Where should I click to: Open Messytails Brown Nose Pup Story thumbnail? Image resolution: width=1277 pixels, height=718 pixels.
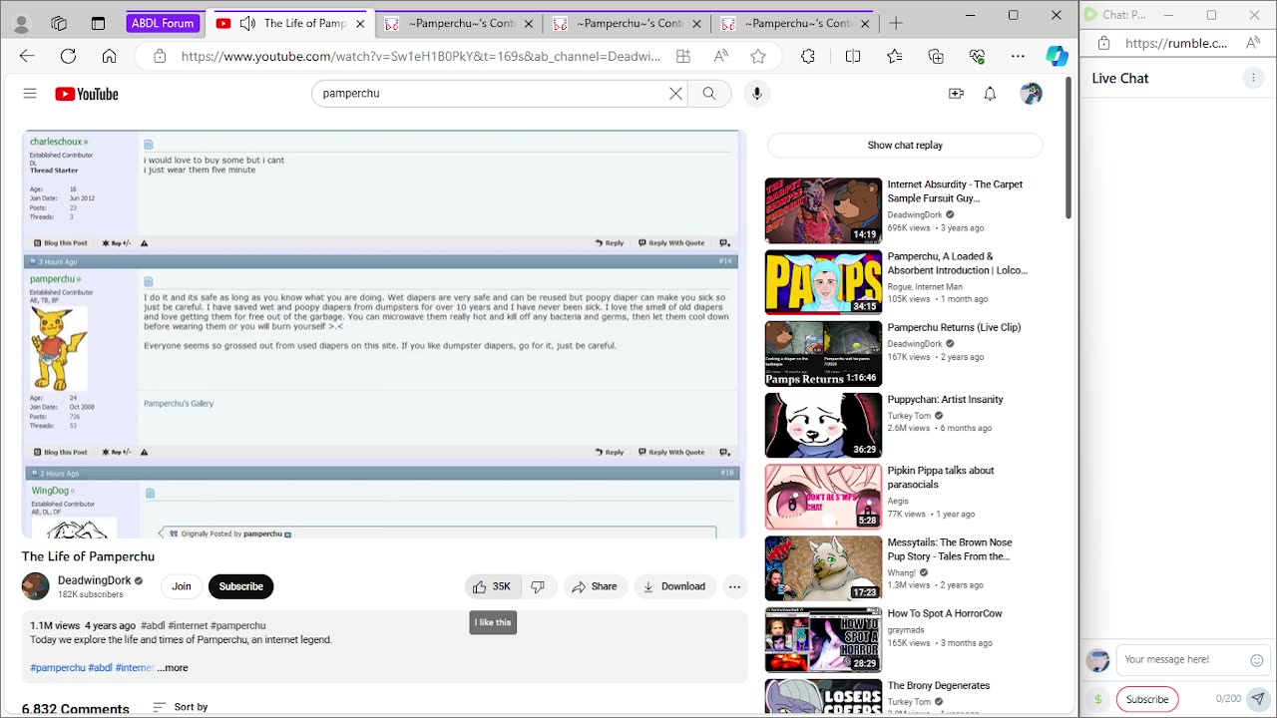coord(823,568)
